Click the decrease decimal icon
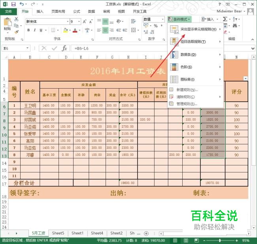Screen dimensions: 257x244 [x=152, y=32]
